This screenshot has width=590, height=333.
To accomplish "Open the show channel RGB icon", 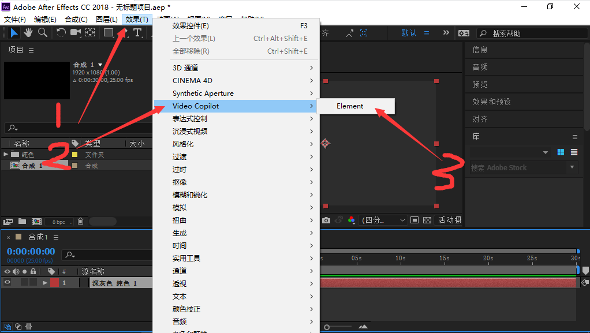I will click(x=352, y=220).
